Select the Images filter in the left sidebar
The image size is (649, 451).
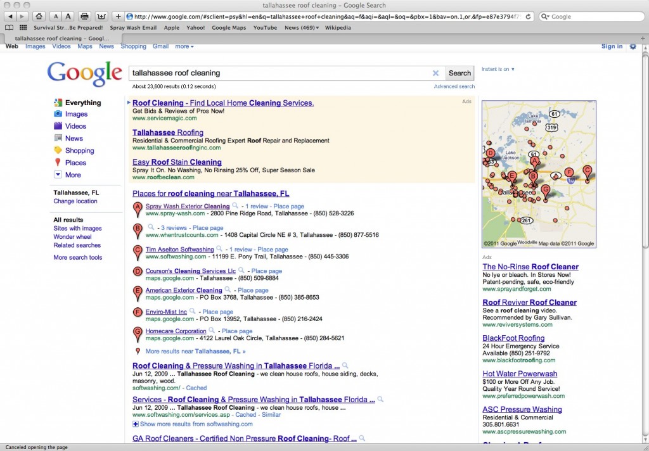[x=76, y=114]
